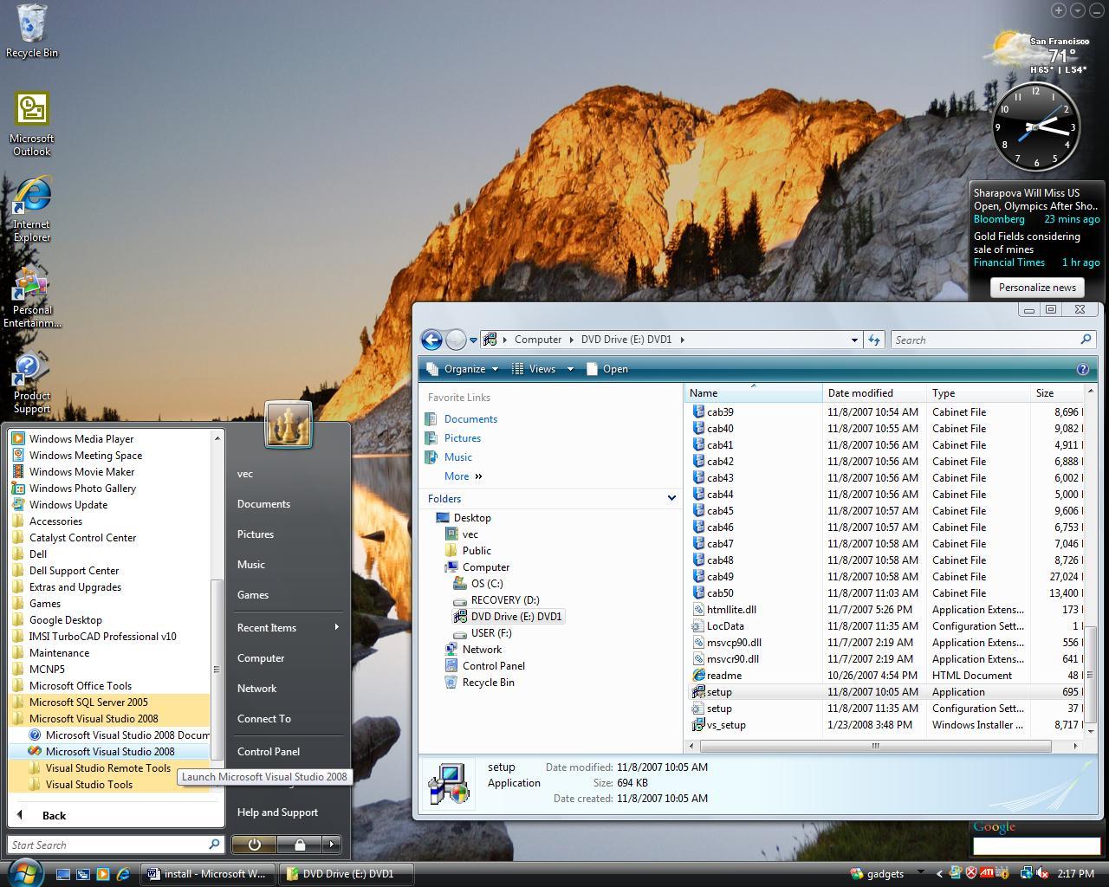The width and height of the screenshot is (1109, 887).
Task: Open Control Panel from Start menu
Action: point(269,751)
